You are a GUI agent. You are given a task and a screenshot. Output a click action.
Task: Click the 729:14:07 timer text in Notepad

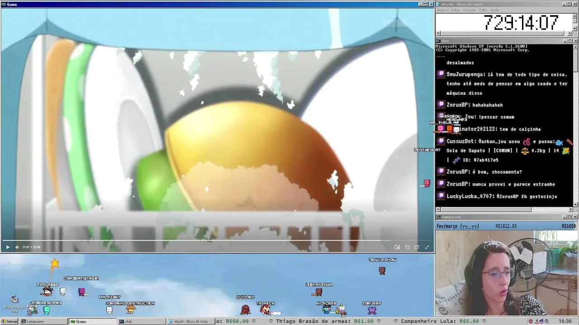point(521,23)
